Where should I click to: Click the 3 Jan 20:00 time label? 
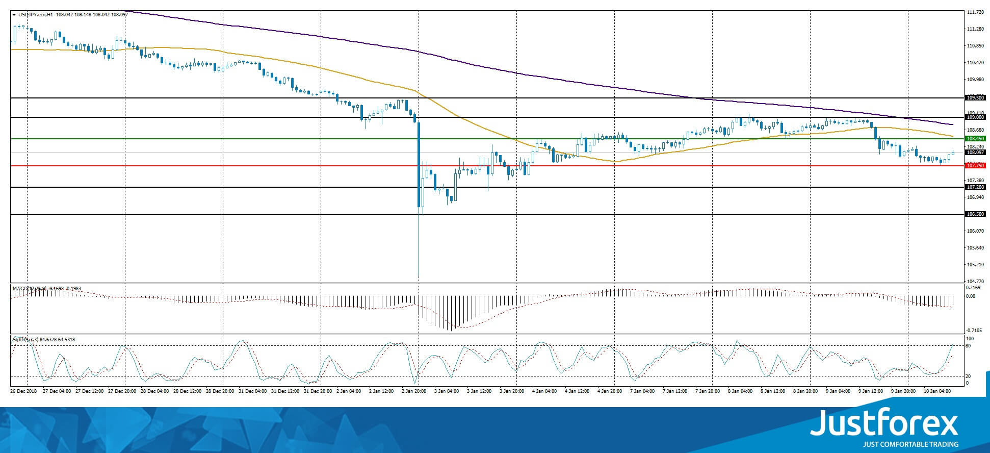(511, 391)
